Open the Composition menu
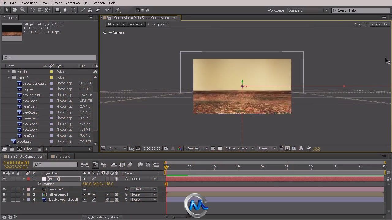392x220 pixels. coord(28,3)
